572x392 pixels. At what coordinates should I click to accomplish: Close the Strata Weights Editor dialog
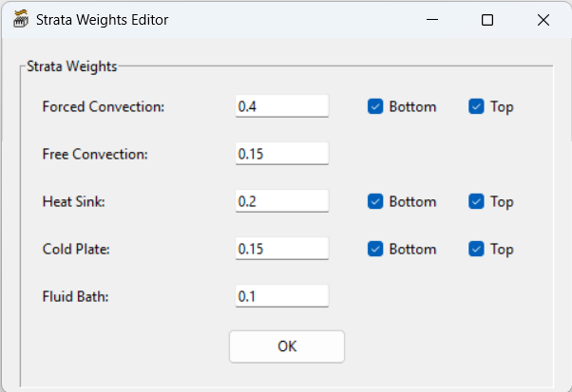coord(543,20)
